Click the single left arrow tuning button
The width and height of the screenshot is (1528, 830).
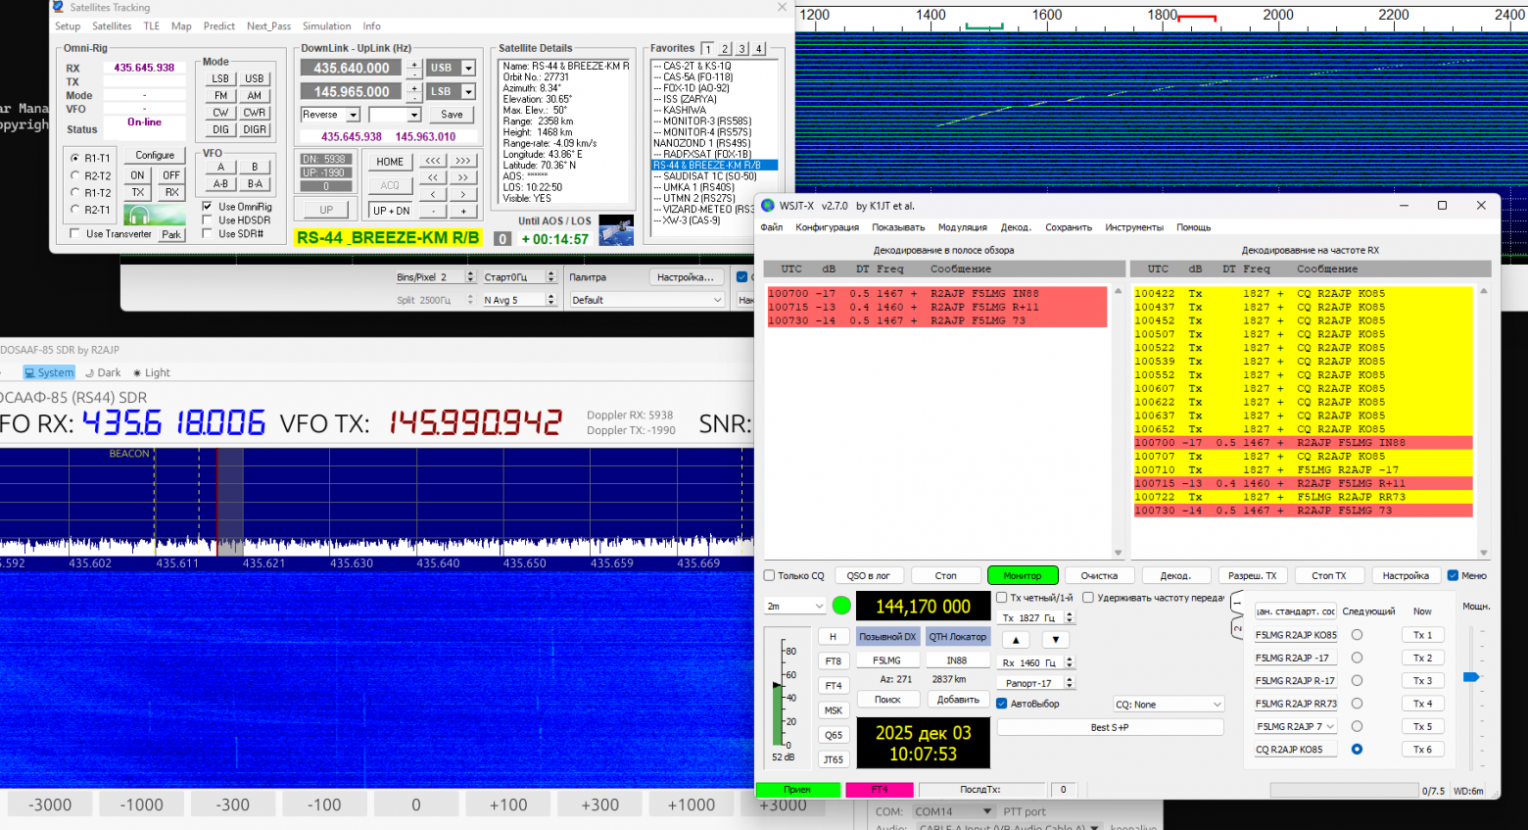[433, 194]
